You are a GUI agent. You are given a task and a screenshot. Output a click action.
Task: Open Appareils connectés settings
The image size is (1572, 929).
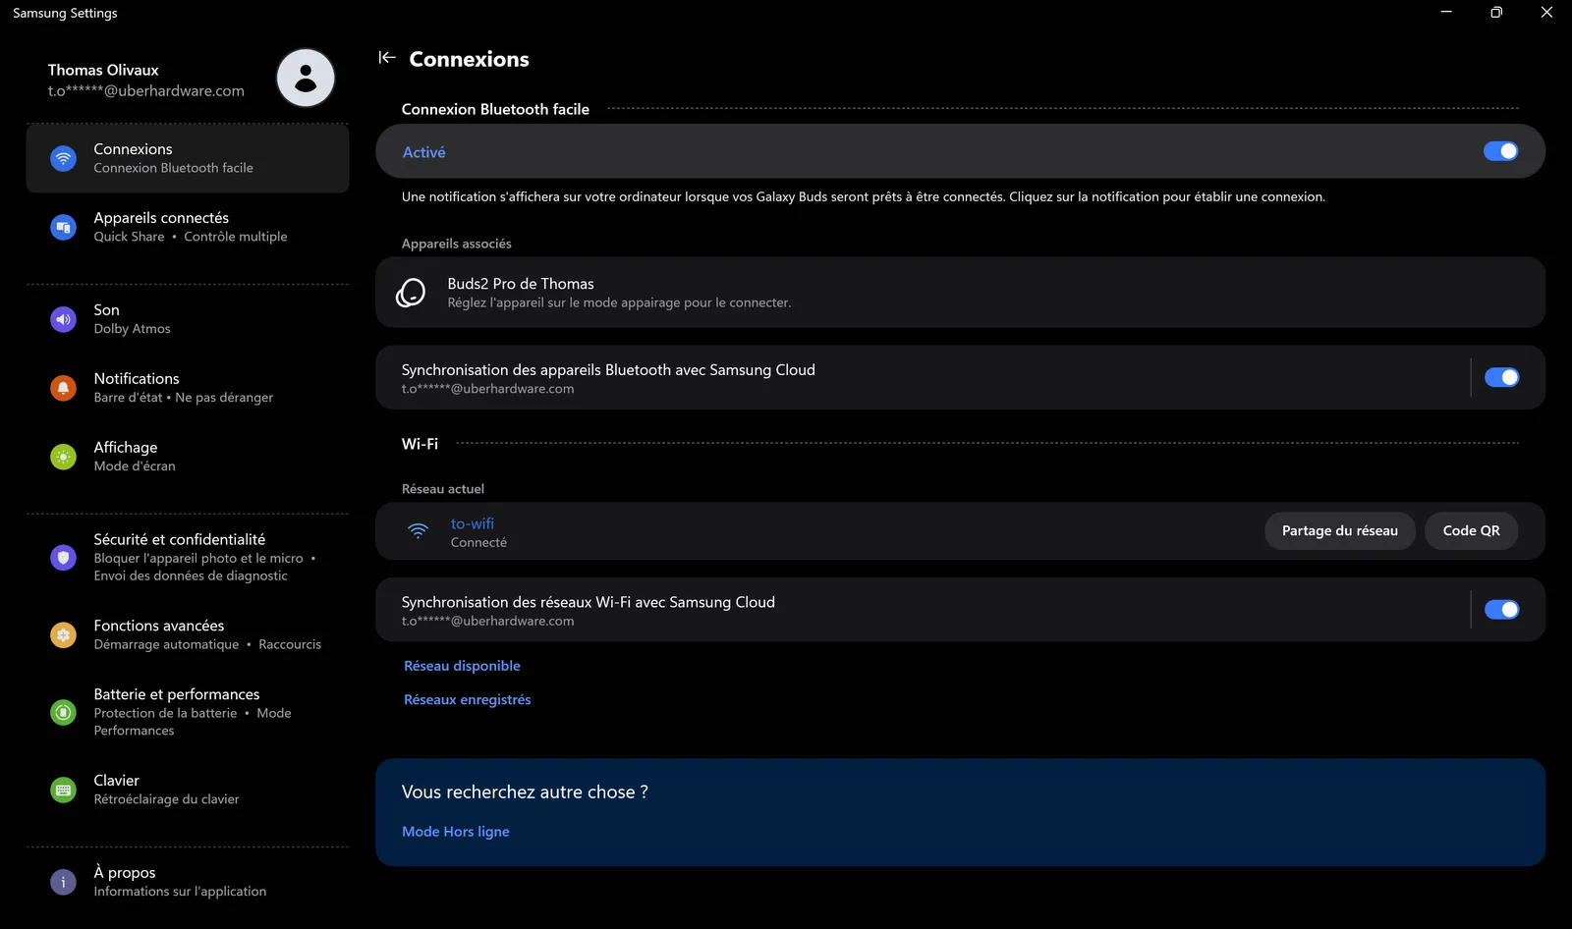[188, 227]
